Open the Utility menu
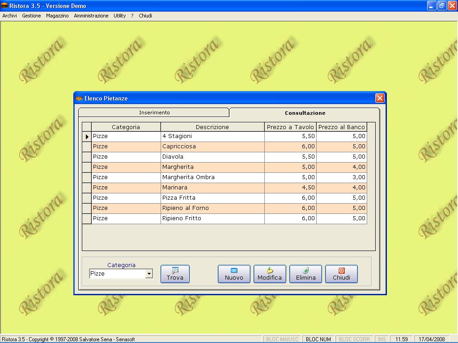This screenshot has height=343, width=458. coord(119,16)
